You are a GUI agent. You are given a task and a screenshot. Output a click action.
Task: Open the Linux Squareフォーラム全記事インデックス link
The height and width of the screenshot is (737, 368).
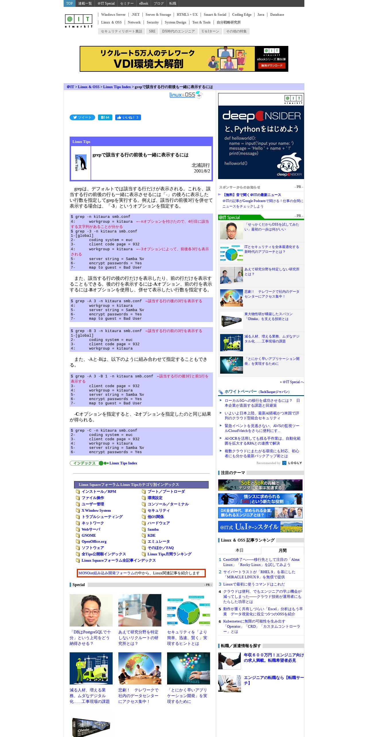point(119,560)
